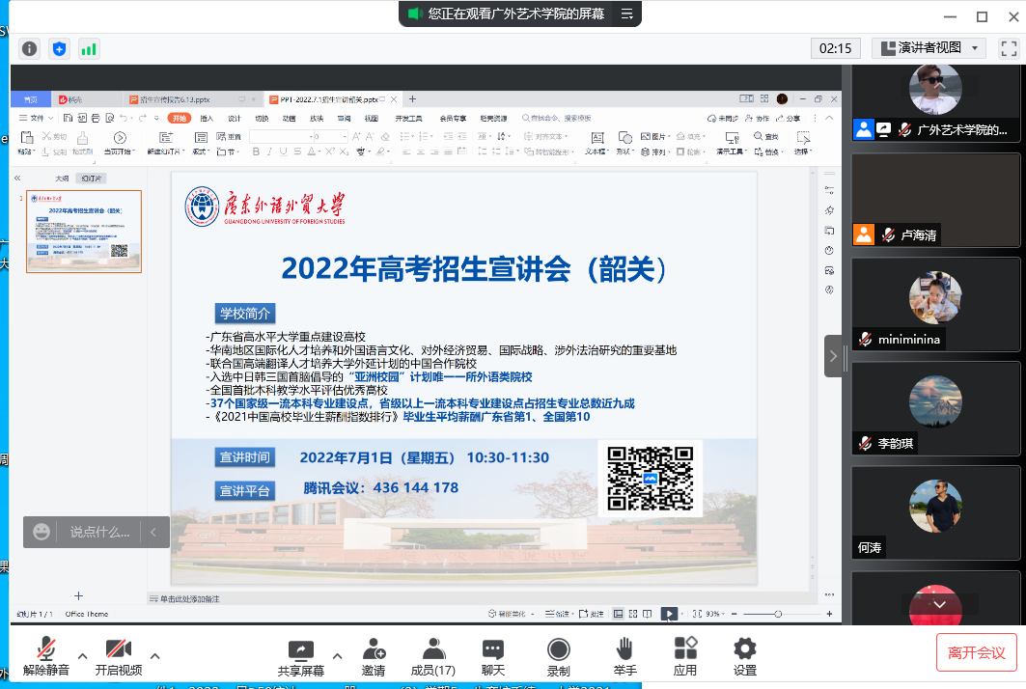Collapse the participant video sidebar arrow

833,356
